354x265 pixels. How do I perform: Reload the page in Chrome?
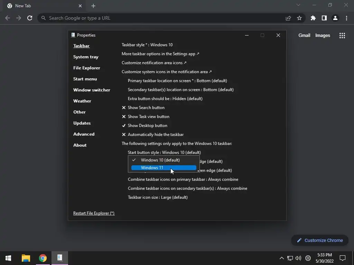[30, 18]
